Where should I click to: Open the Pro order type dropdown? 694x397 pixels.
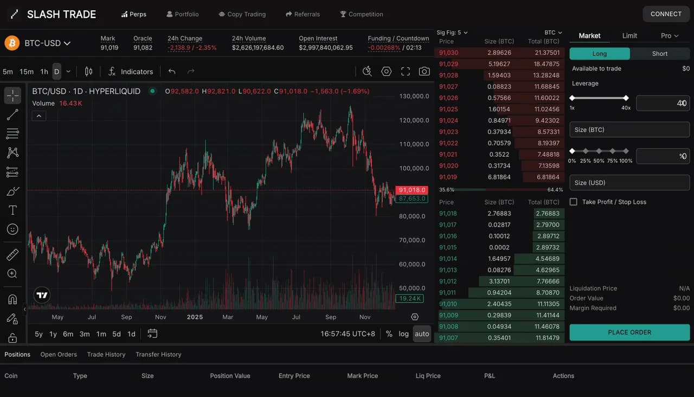[670, 36]
